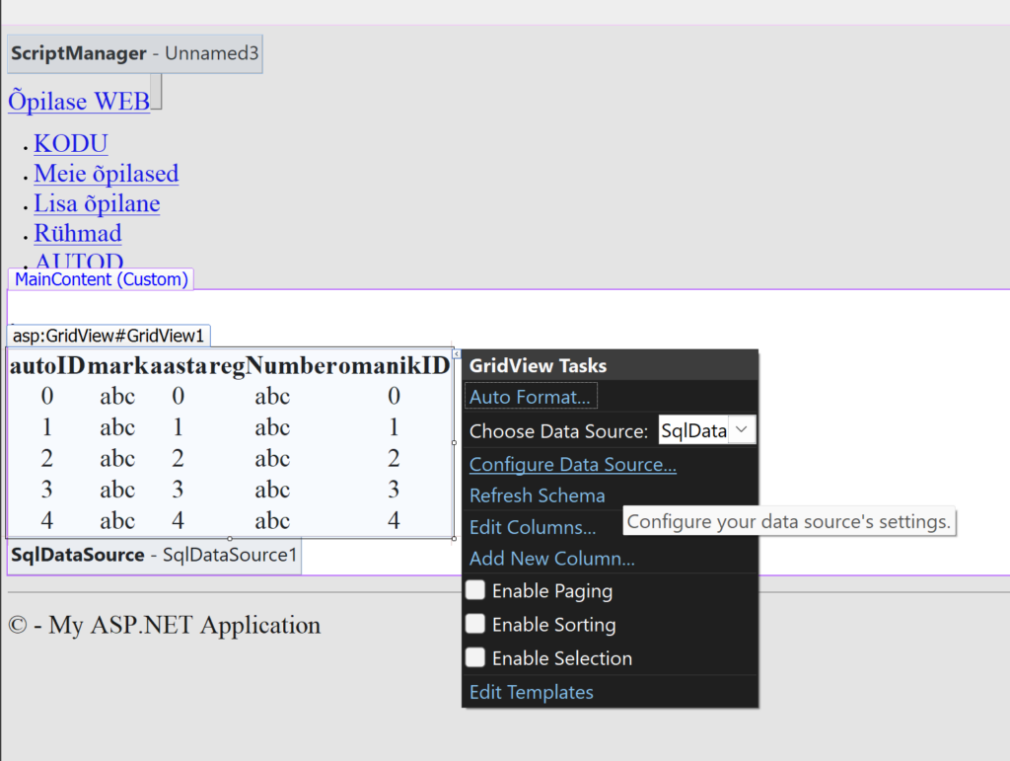The width and height of the screenshot is (1010, 761).
Task: Choose Add New Column option
Action: tap(551, 559)
